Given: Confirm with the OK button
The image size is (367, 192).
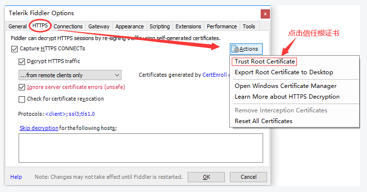Looking at the screenshot, I should point(206,177).
